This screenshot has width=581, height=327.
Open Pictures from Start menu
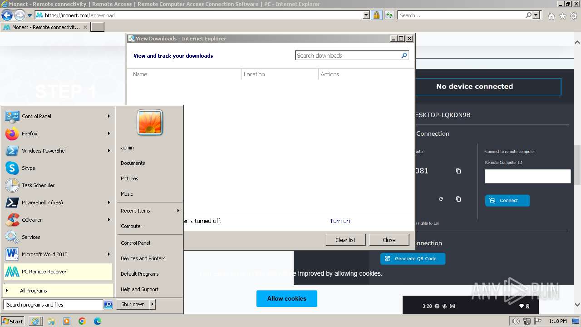[x=129, y=178]
